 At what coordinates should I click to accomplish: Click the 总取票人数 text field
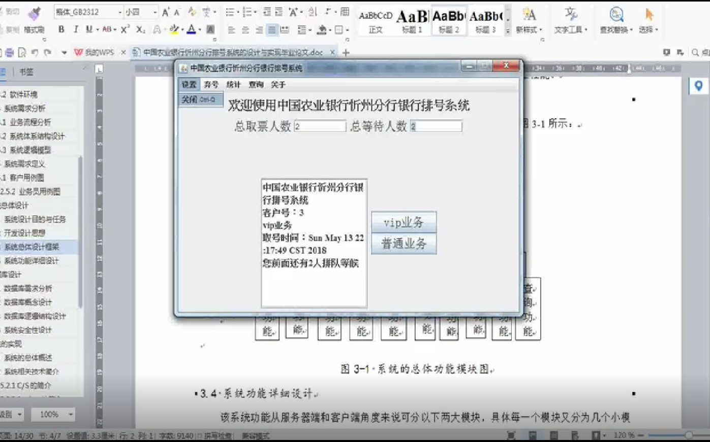point(320,126)
